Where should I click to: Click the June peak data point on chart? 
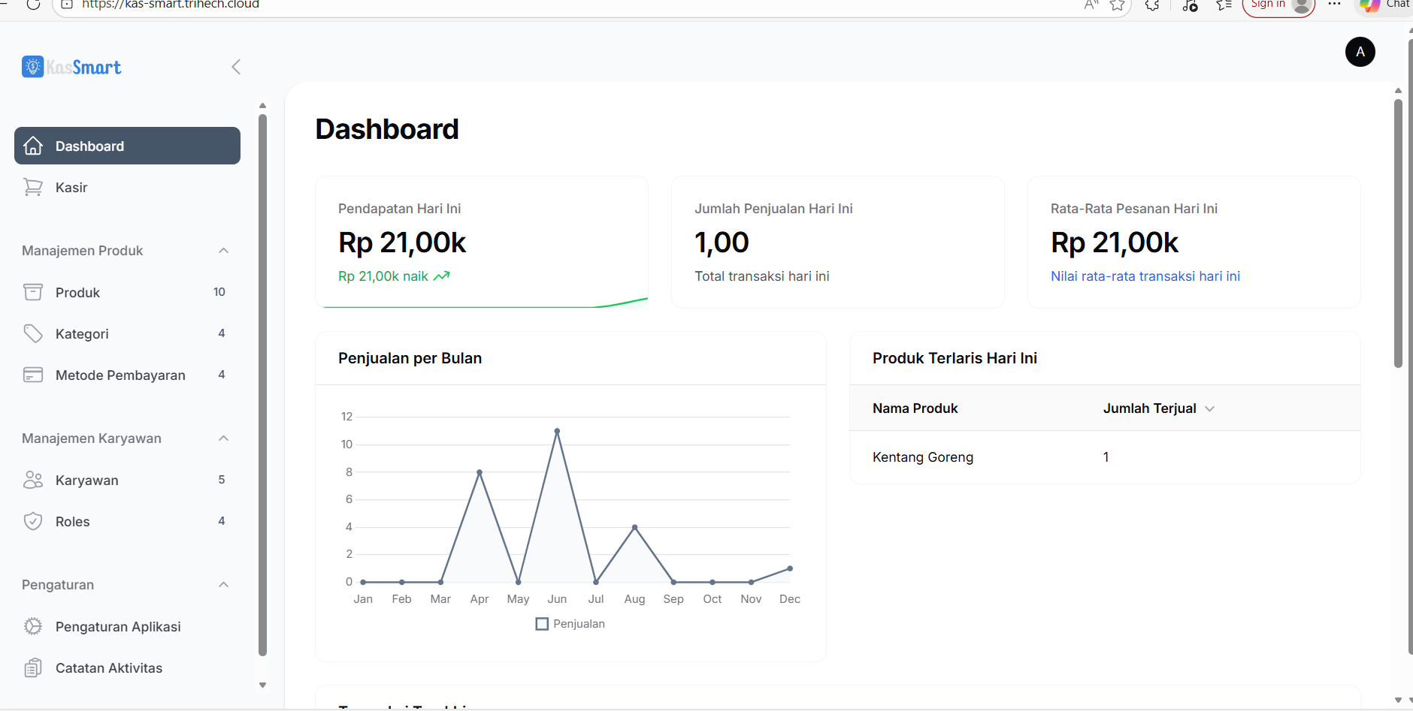557,431
